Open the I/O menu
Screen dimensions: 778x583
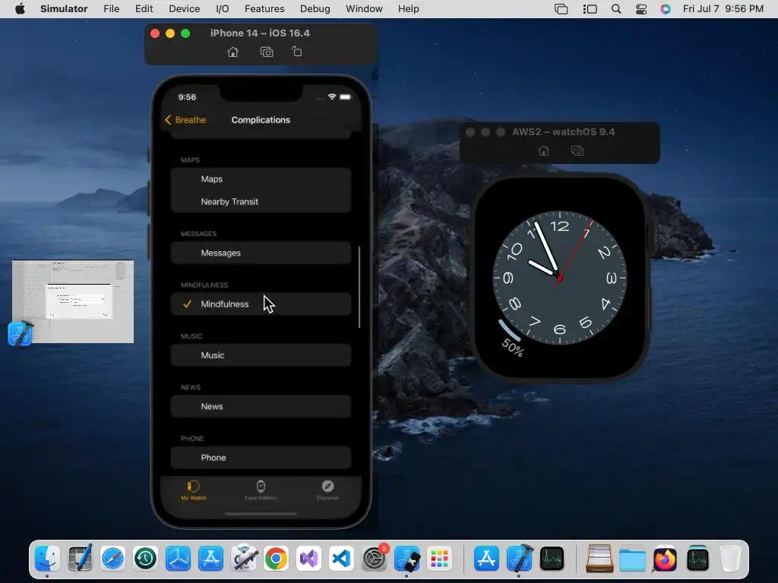[x=223, y=9]
